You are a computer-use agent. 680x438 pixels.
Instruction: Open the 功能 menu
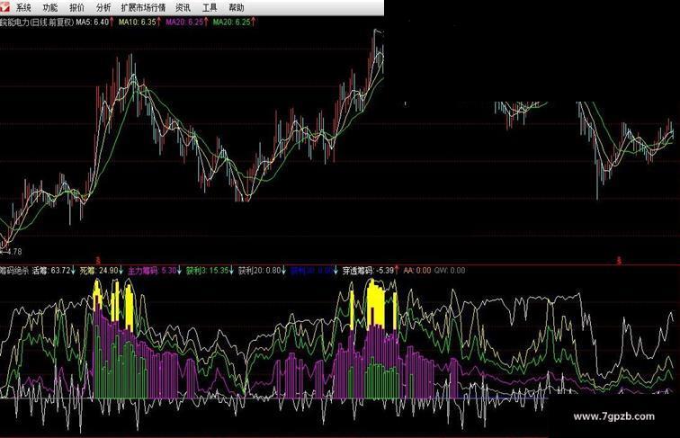click(49, 7)
